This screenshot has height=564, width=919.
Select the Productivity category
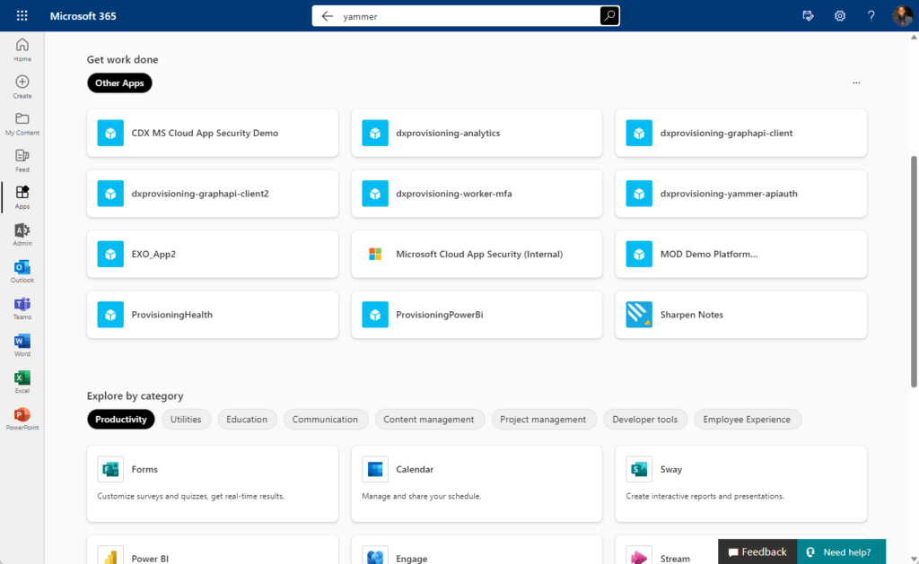(121, 420)
